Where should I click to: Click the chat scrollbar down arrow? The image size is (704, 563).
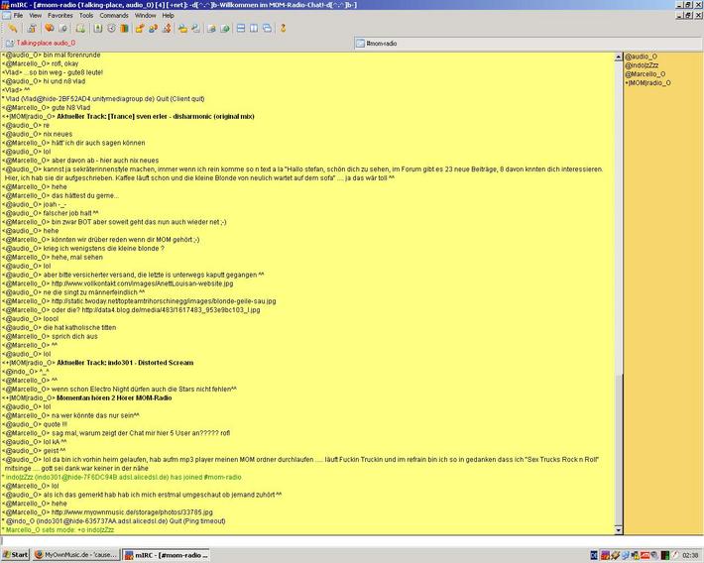pos(619,530)
